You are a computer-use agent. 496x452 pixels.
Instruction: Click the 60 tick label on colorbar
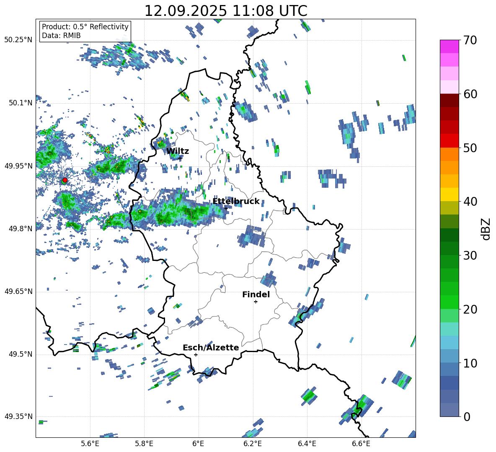[x=470, y=94]
